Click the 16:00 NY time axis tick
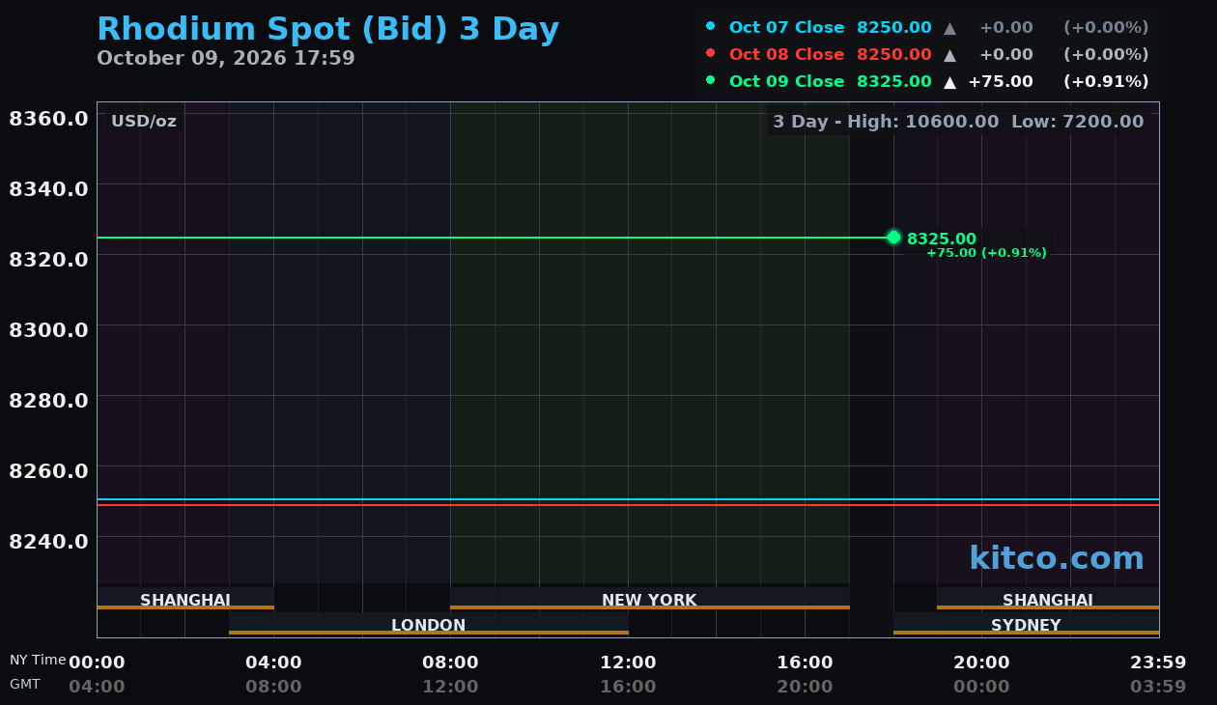 (805, 663)
